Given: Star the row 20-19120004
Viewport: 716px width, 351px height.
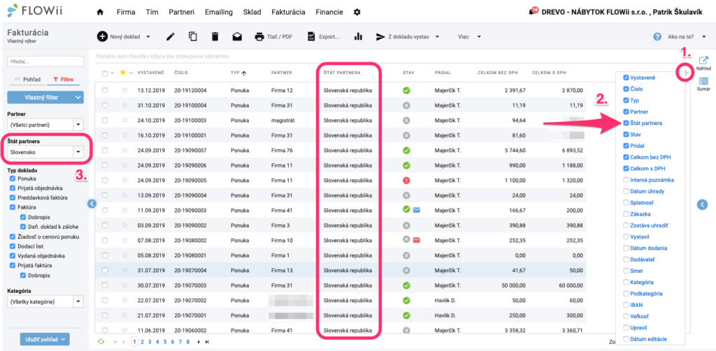Looking at the screenshot, I should [x=124, y=90].
